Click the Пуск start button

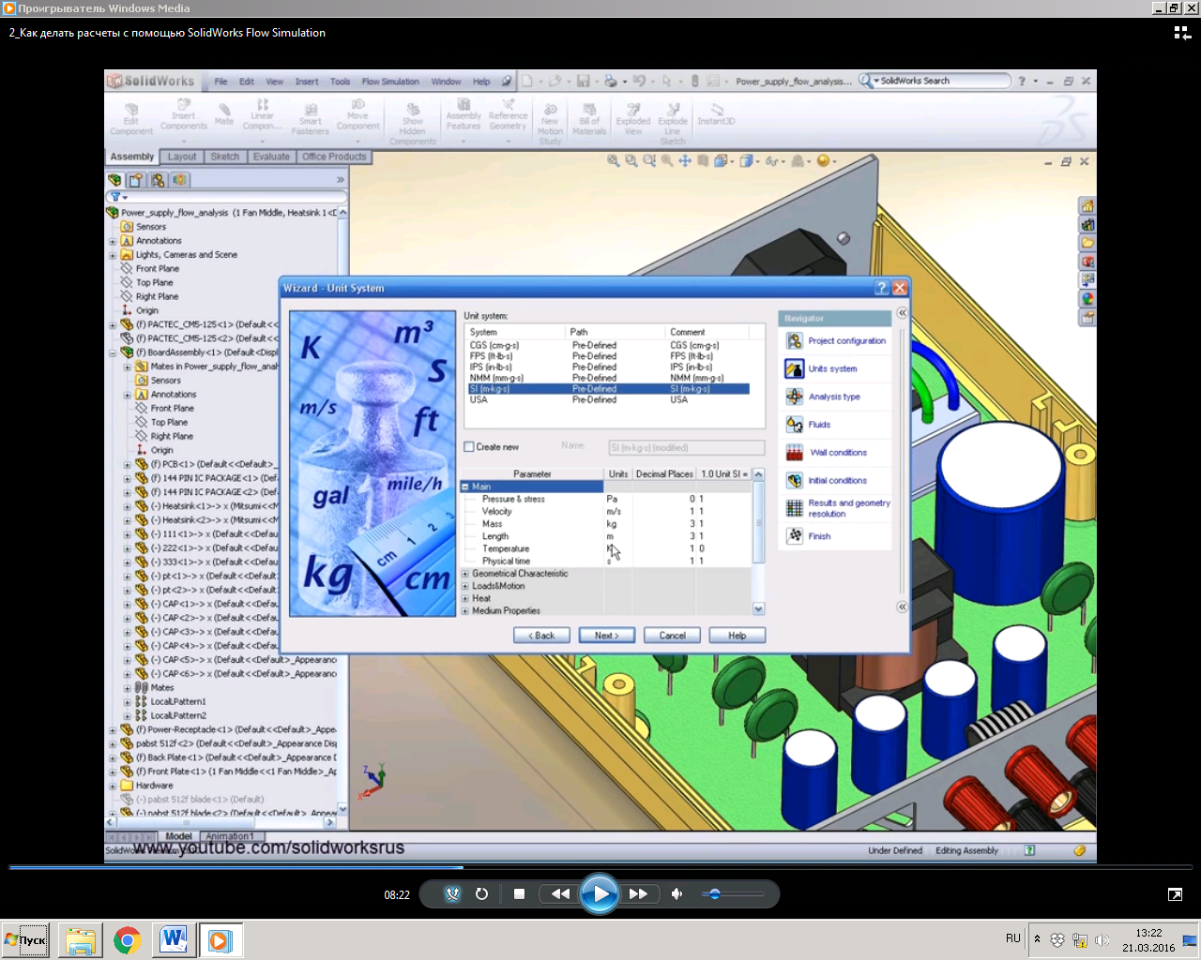(x=25, y=940)
